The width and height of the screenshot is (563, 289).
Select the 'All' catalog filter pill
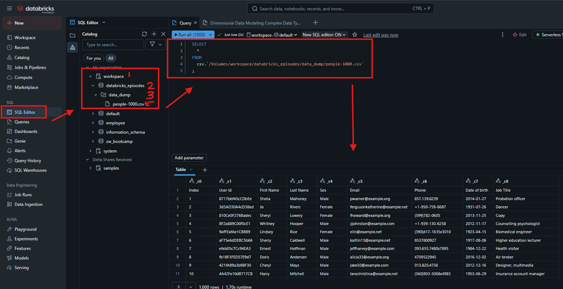(x=110, y=58)
